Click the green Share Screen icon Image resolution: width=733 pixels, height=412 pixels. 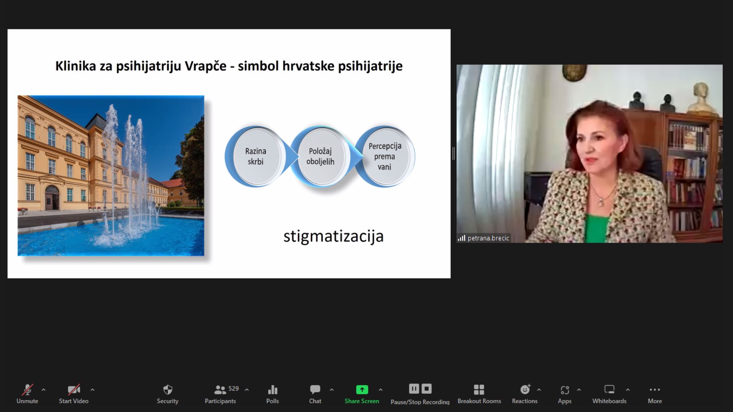point(362,389)
